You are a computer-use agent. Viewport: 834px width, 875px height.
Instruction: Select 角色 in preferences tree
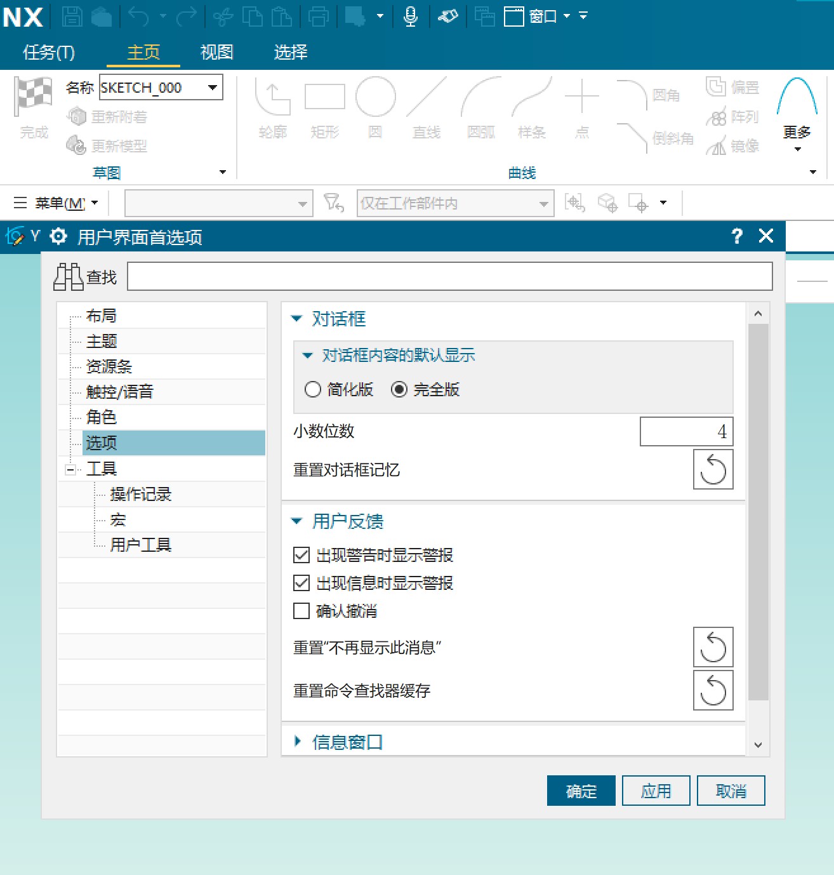[102, 417]
